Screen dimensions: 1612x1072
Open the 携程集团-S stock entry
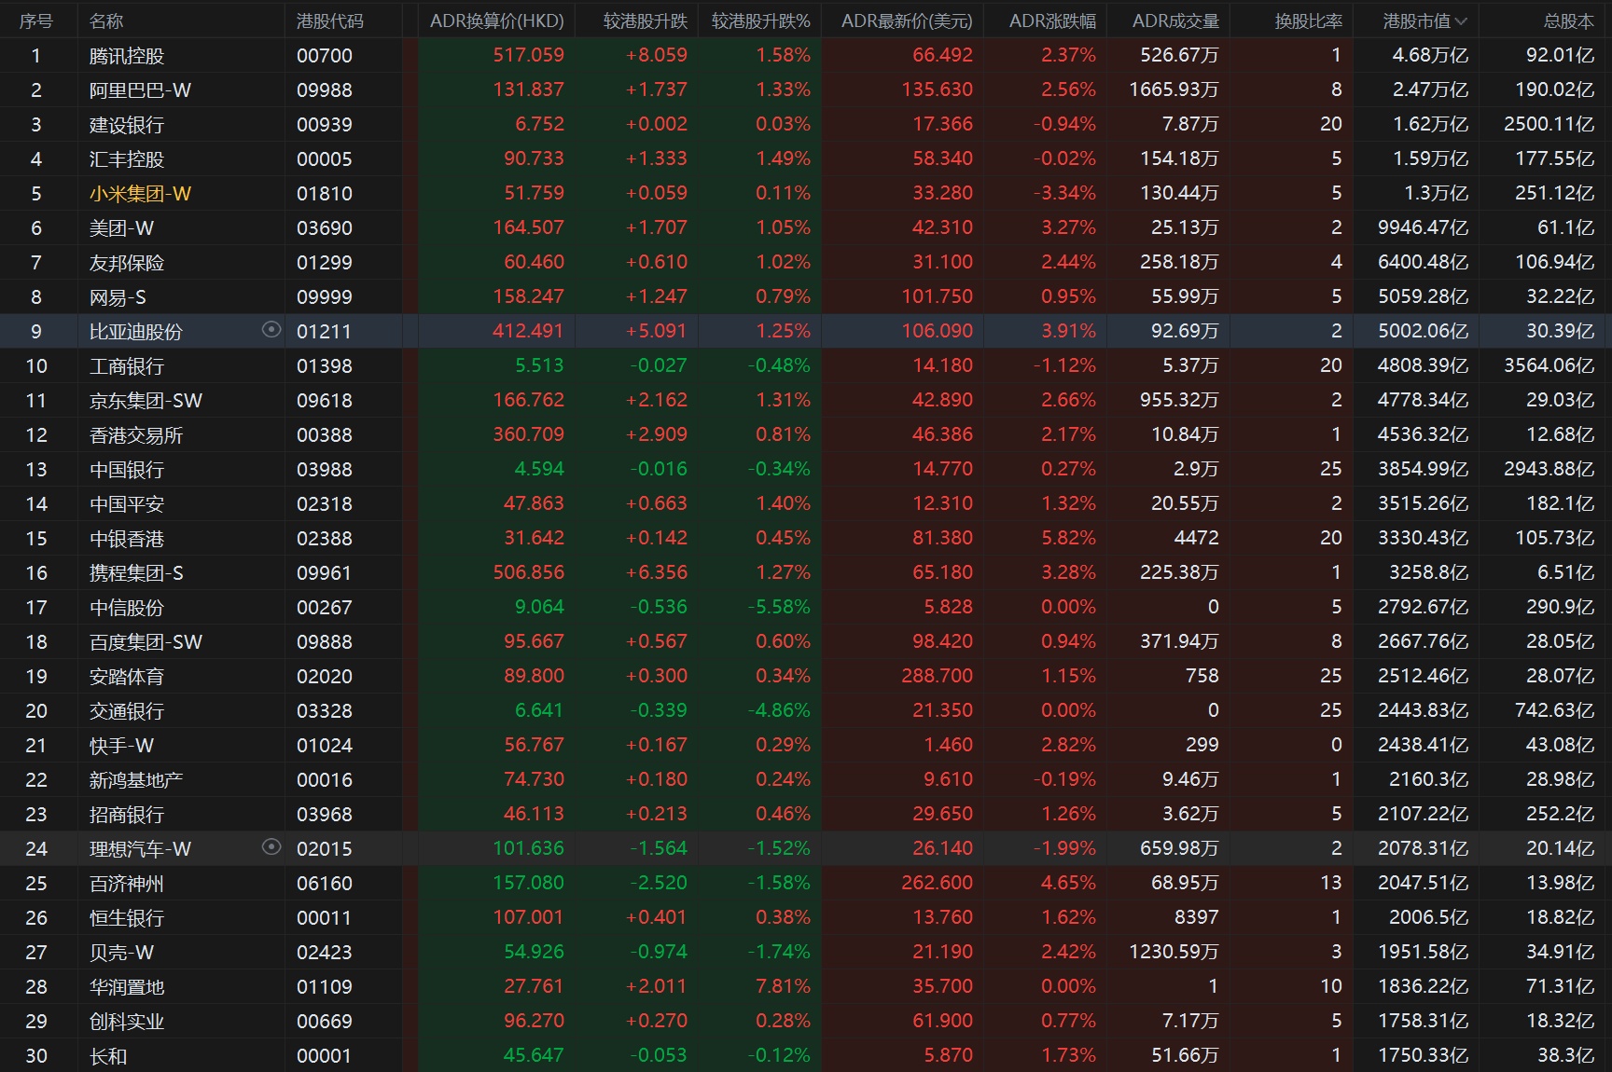point(136,573)
